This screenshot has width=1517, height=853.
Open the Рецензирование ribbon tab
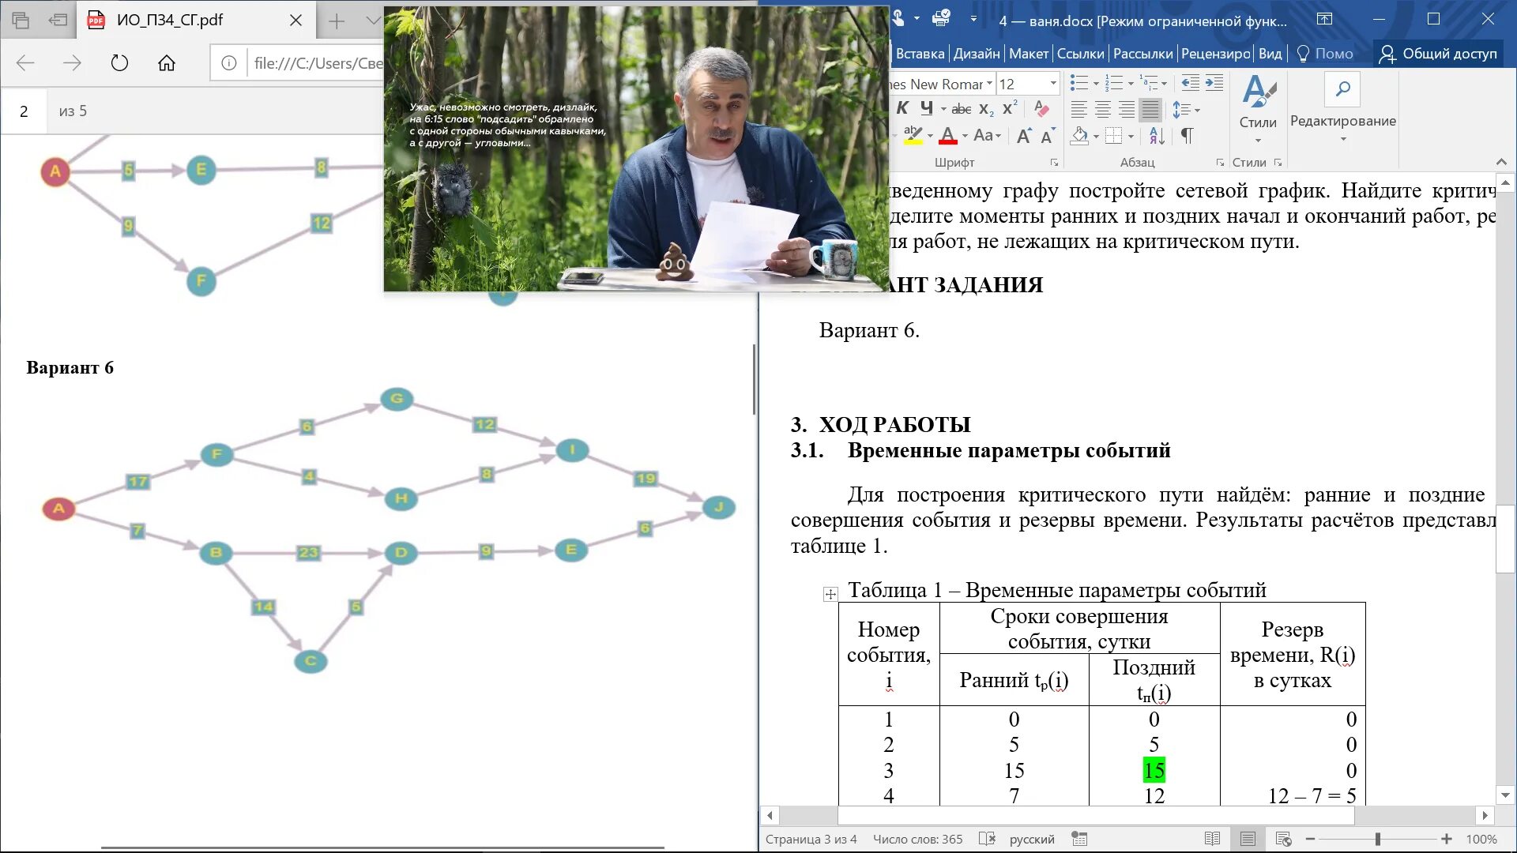(1215, 54)
